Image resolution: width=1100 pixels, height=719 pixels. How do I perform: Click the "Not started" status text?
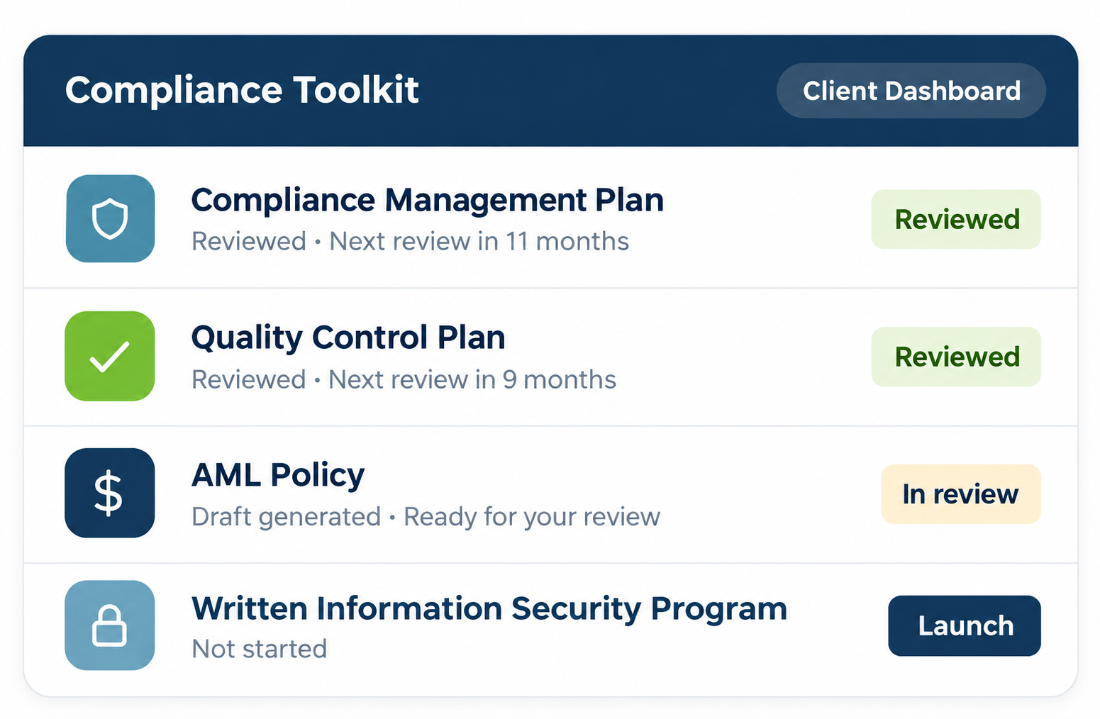click(260, 649)
